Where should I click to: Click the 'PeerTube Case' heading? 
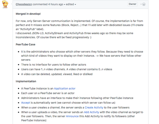coord(25,45)
